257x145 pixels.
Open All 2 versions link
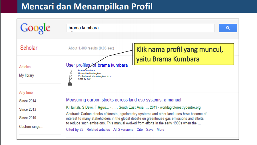[123, 130]
